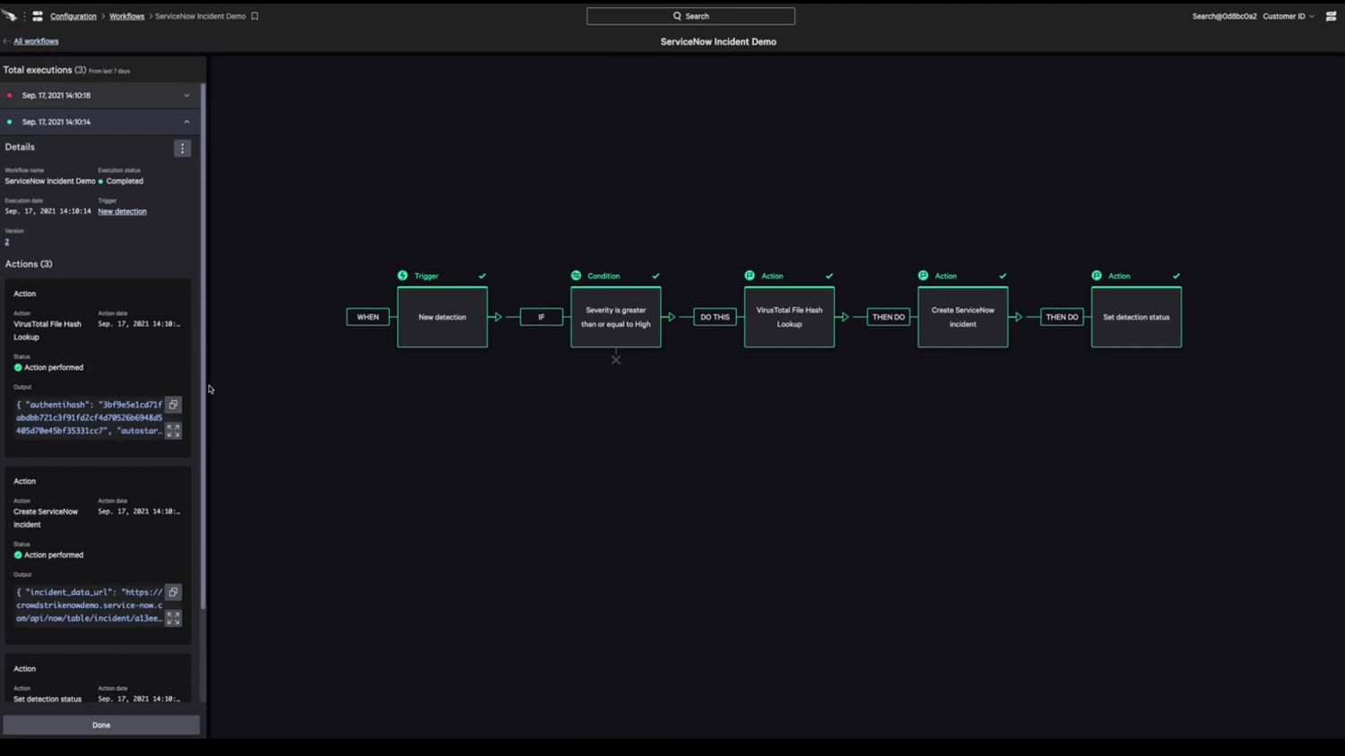This screenshot has height=756, width=1345.
Task: Expand VirusTotal output to full view
Action: coord(173,431)
